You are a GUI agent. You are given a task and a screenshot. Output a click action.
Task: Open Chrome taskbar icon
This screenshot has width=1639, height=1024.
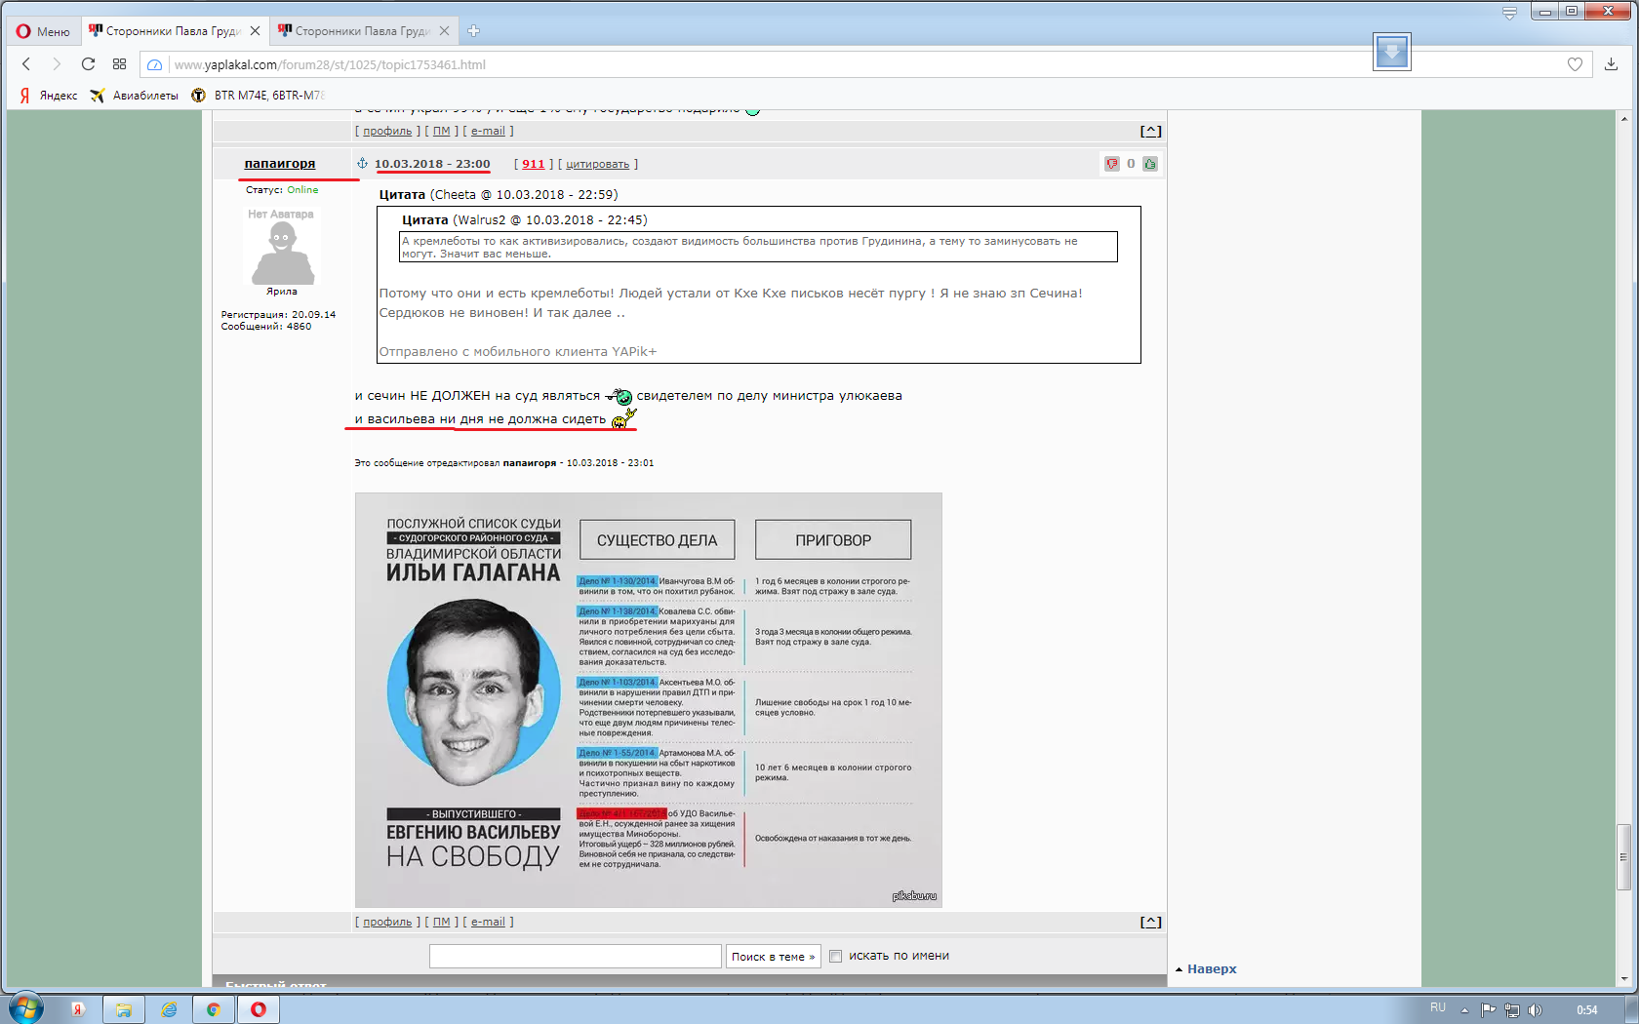tap(213, 1009)
